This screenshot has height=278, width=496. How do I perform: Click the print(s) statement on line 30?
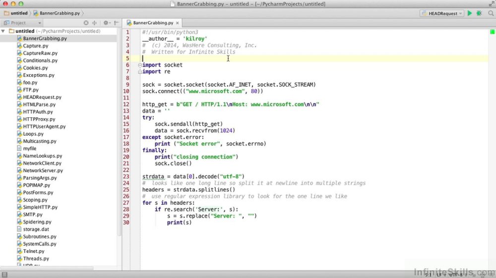tap(180, 223)
